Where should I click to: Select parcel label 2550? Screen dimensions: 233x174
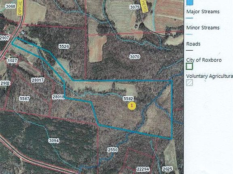point(112,150)
